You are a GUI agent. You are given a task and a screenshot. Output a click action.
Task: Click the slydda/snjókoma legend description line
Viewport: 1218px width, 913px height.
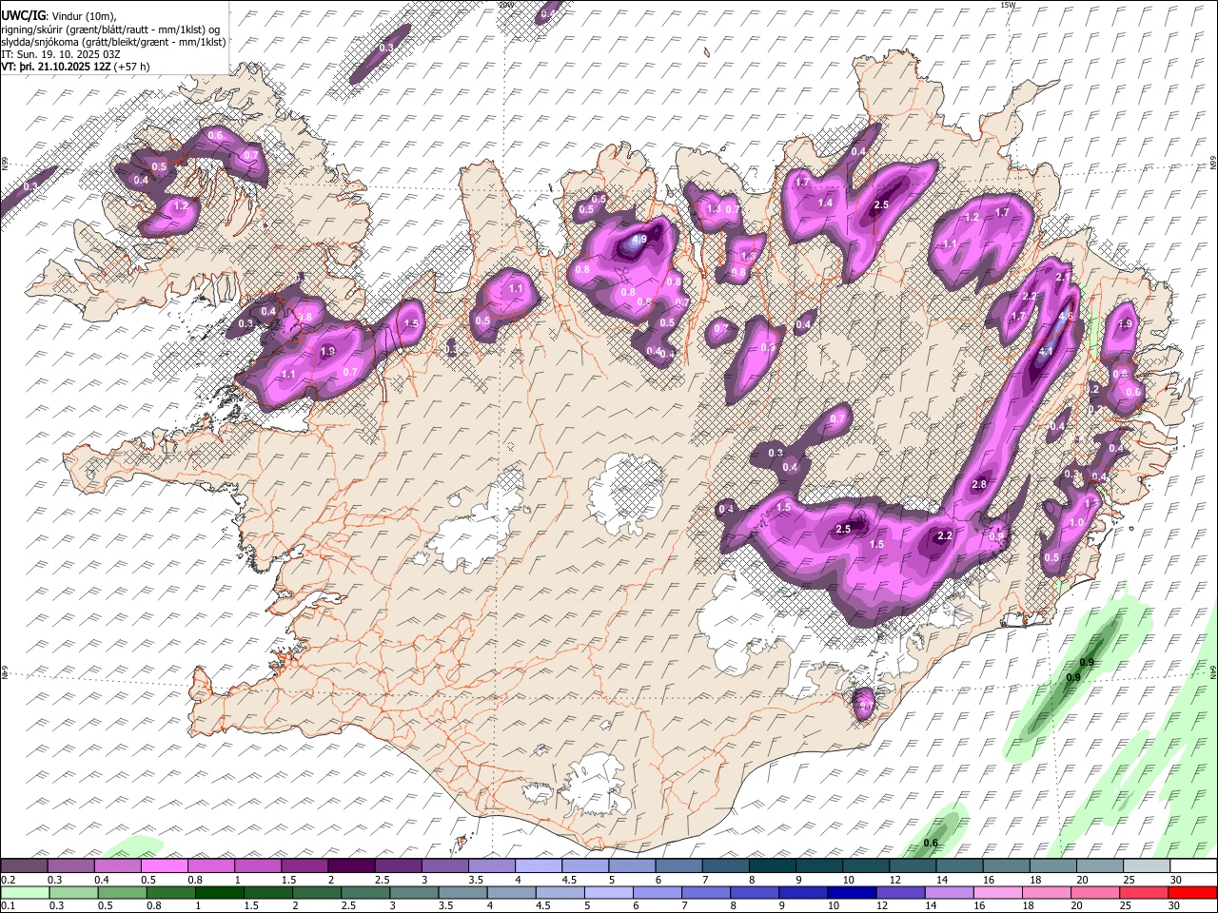tap(113, 42)
